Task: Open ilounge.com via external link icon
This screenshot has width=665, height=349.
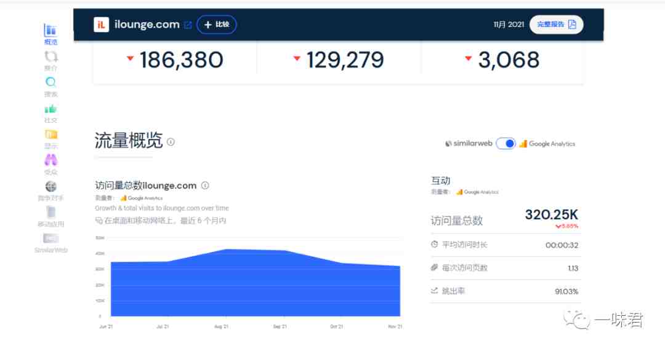Action: pyautogui.click(x=188, y=25)
